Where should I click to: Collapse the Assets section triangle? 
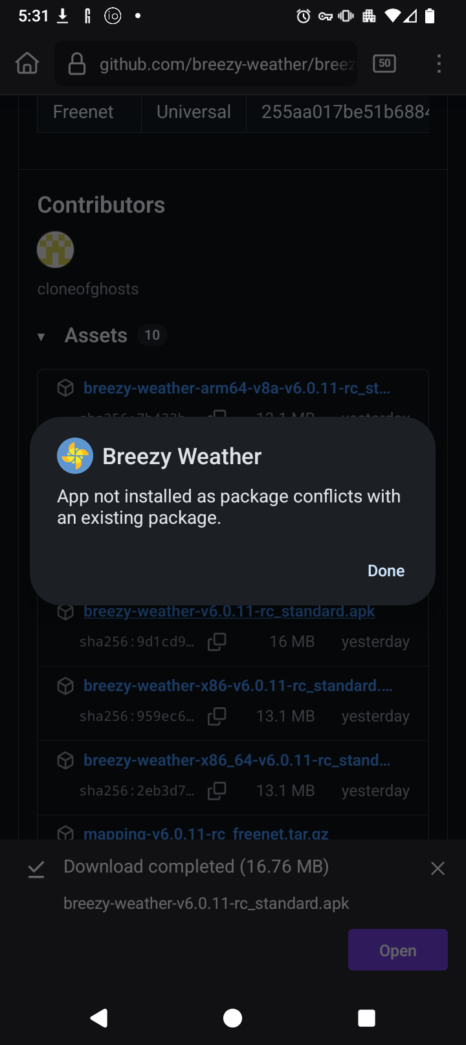41,336
